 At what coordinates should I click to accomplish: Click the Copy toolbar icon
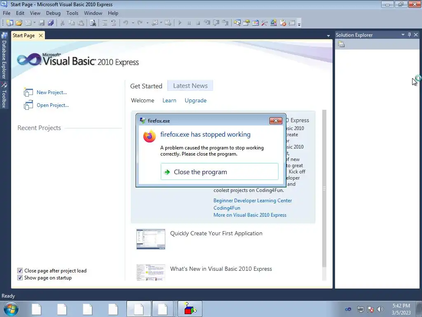72,23
